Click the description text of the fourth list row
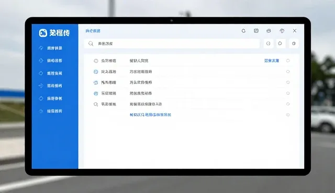Viewport: 335px width, 193px height. (x=141, y=93)
